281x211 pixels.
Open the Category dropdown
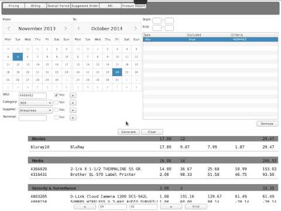coord(36,103)
